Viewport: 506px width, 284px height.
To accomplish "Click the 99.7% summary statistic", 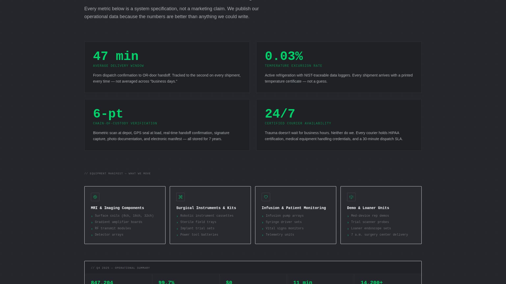I will click(166, 282).
